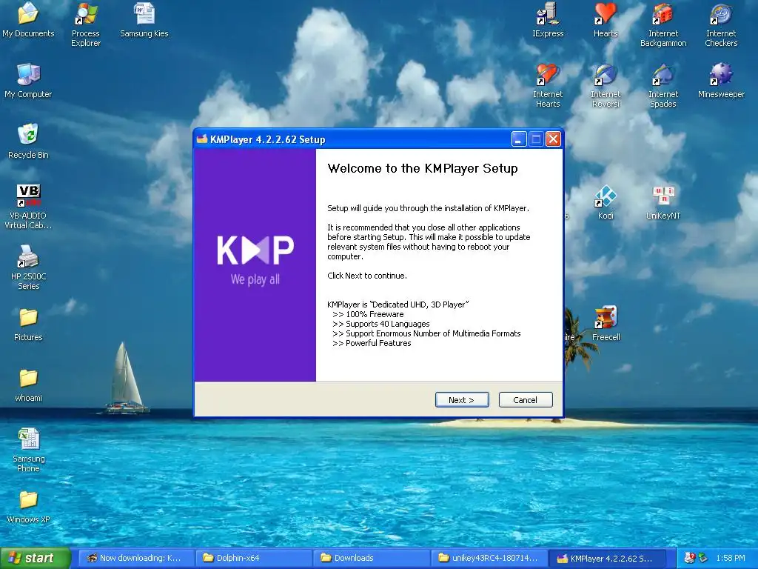Select Internet Spades shortcut
Viewport: 758px width, 569px height.
click(663, 86)
